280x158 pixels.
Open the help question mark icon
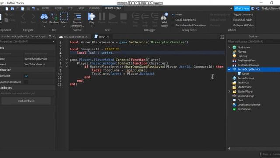click(253, 8)
